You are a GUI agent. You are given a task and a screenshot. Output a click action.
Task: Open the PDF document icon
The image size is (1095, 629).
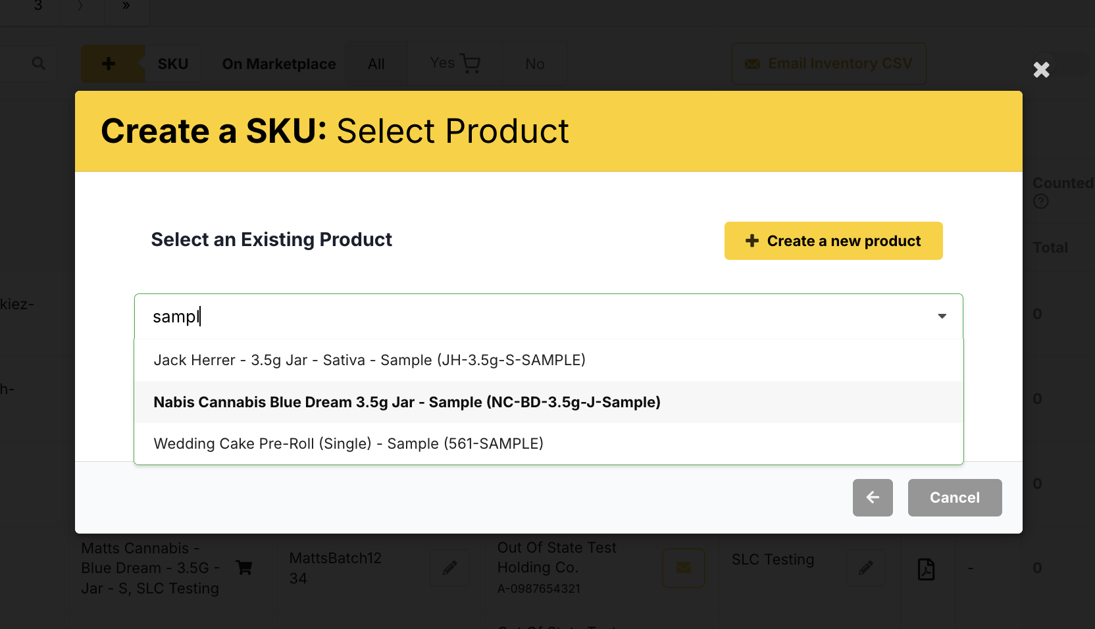click(926, 568)
